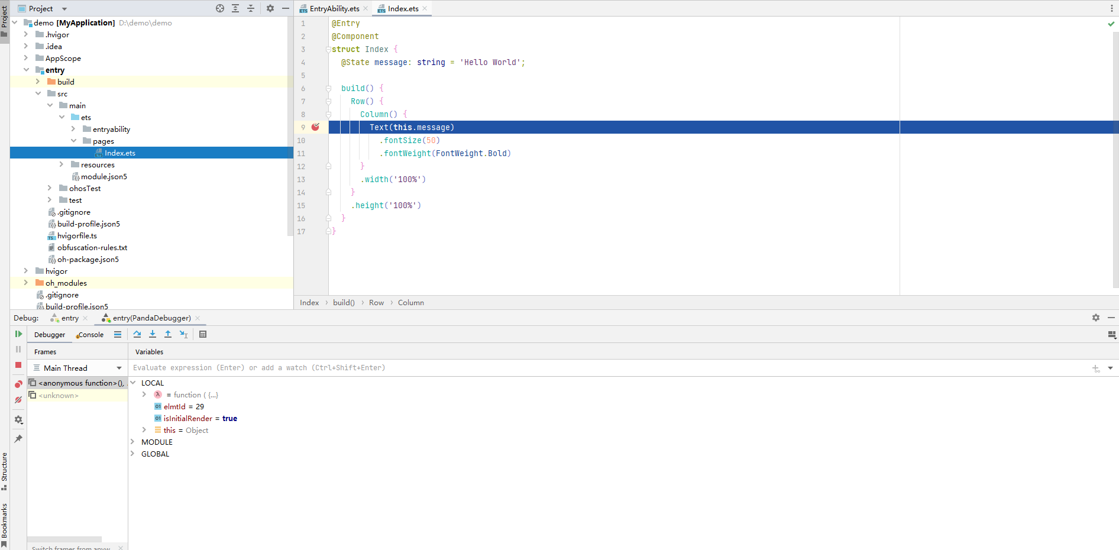Select entry debug session tab
The width and height of the screenshot is (1119, 550).
(70, 318)
